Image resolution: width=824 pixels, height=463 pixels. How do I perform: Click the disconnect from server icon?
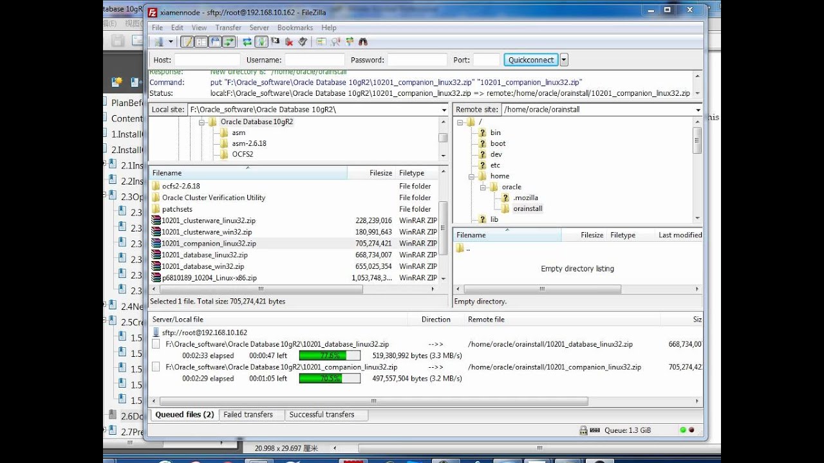(289, 42)
